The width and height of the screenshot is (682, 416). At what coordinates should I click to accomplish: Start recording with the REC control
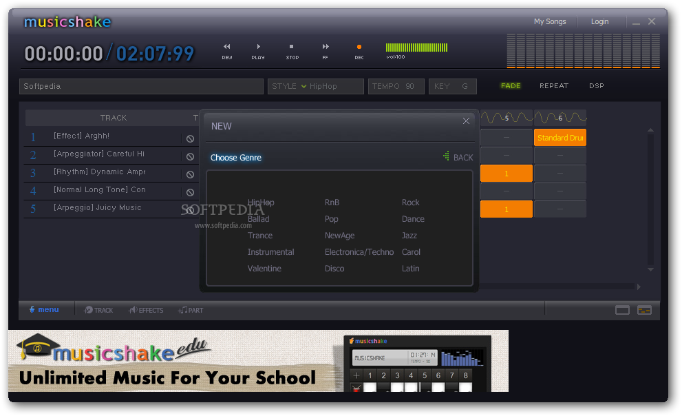[x=359, y=51]
